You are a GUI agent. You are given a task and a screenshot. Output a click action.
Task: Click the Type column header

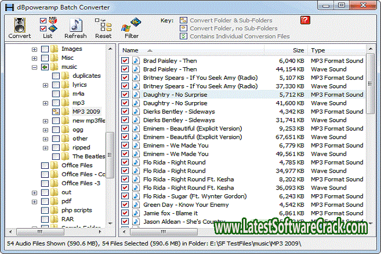[318, 50]
